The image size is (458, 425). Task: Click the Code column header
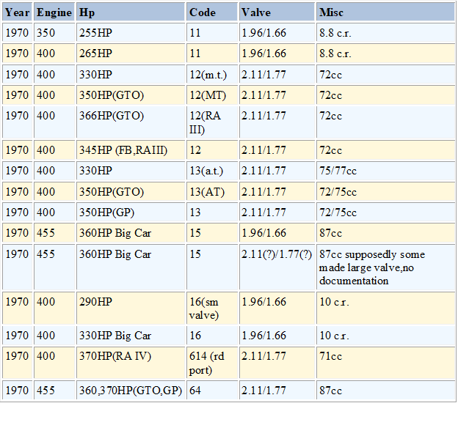coord(212,12)
